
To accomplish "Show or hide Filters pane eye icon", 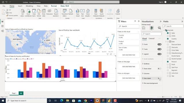I will [x=135, y=21].
